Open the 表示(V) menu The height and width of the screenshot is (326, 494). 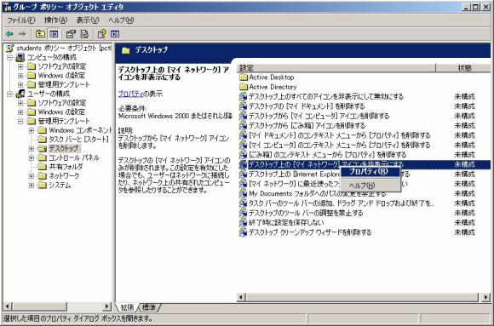point(88,20)
